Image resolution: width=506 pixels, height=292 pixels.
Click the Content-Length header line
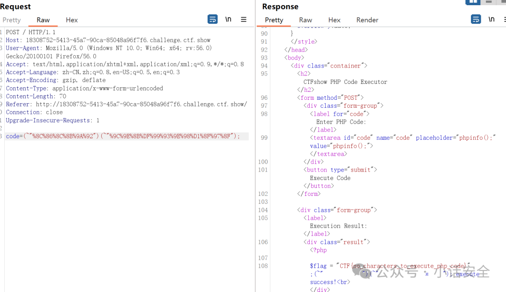click(x=36, y=97)
